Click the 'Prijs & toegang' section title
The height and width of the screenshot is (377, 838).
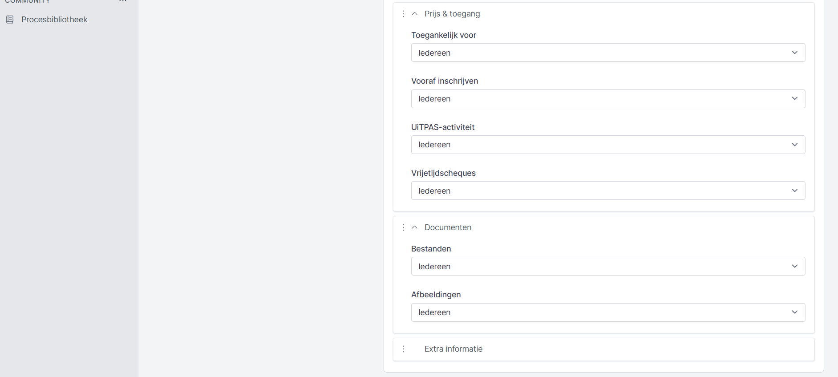point(452,14)
